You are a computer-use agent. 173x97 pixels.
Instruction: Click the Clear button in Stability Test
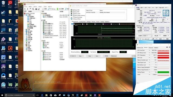89,56
